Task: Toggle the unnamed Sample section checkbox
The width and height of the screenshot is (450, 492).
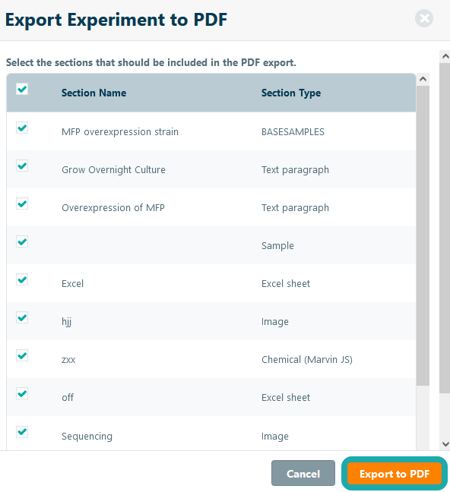Action: click(x=22, y=241)
